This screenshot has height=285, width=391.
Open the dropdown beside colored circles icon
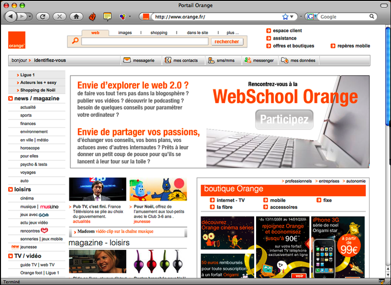pos(130,17)
